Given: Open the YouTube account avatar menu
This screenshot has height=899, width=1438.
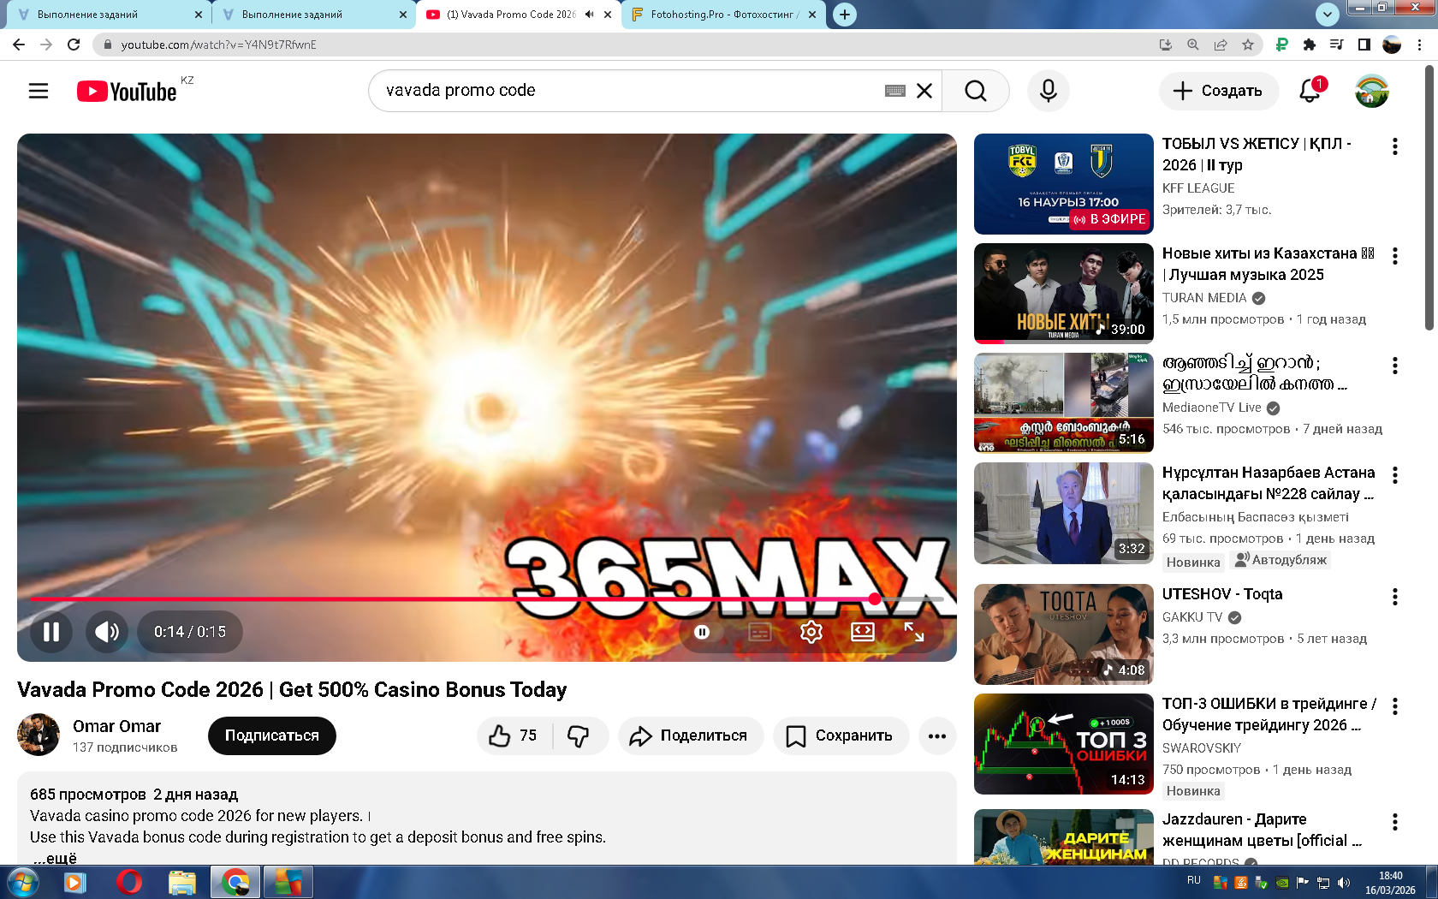Looking at the screenshot, I should point(1372,91).
